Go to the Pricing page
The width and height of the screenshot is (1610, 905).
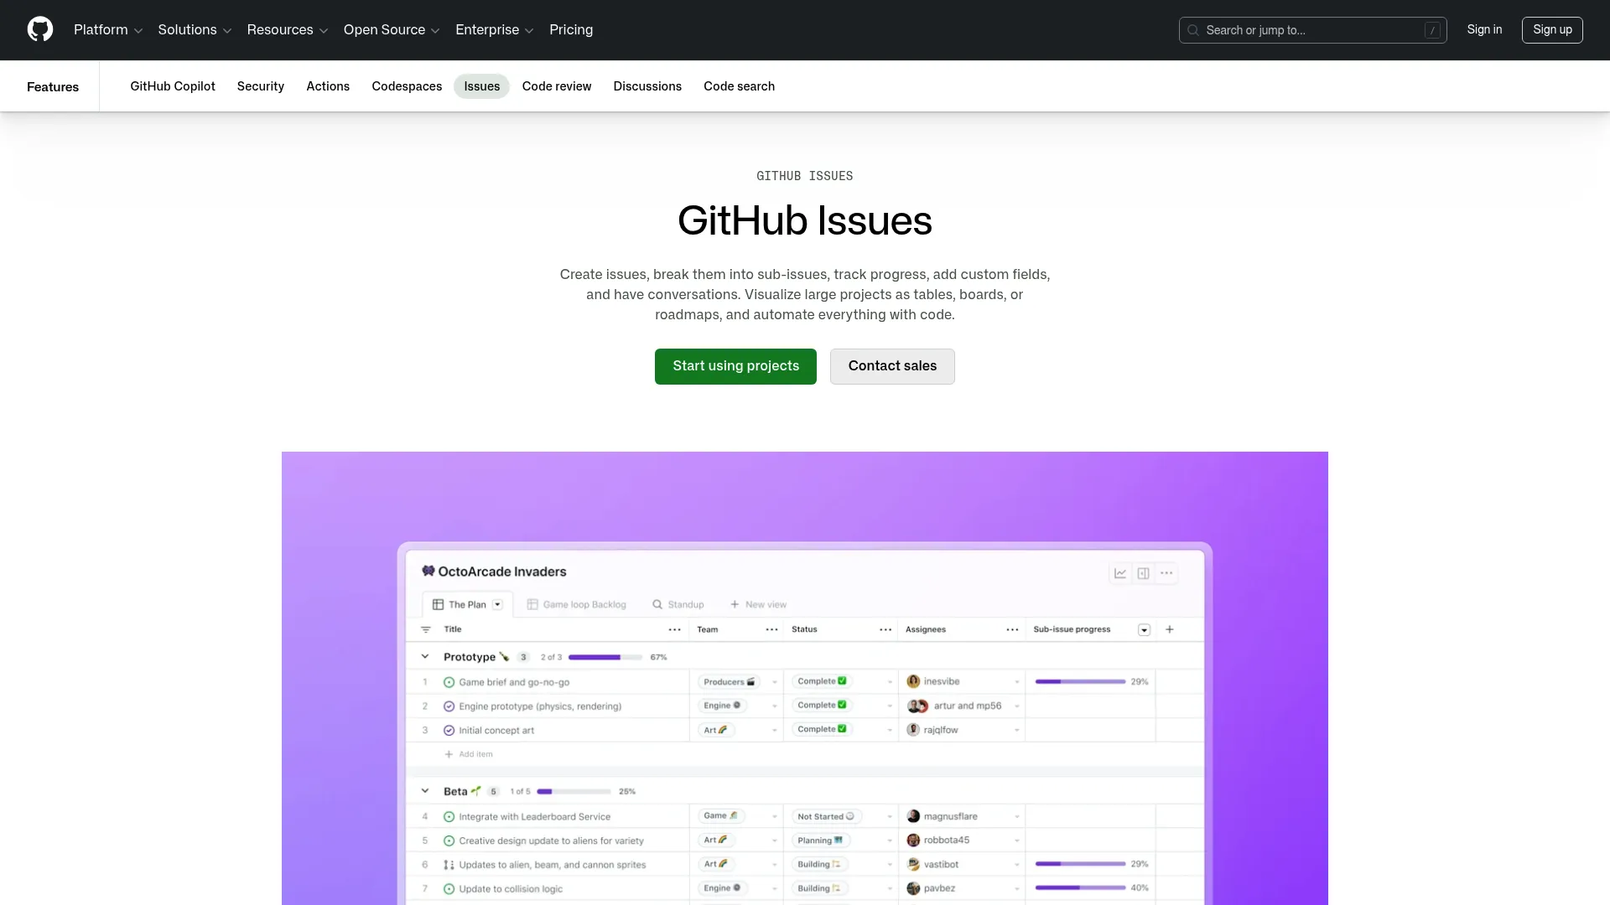[x=571, y=30]
